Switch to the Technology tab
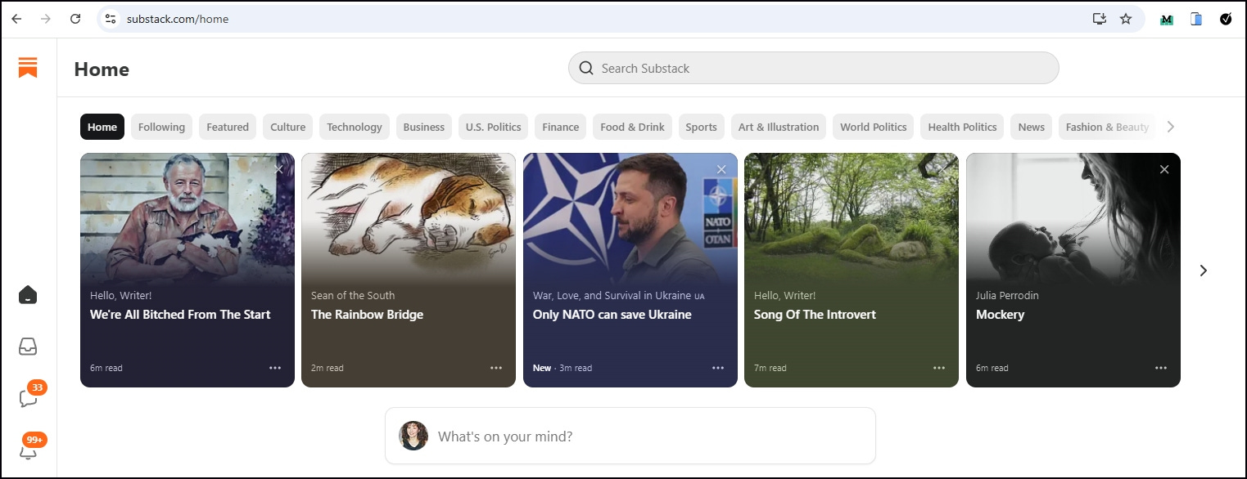The width and height of the screenshot is (1247, 479). pos(355,127)
